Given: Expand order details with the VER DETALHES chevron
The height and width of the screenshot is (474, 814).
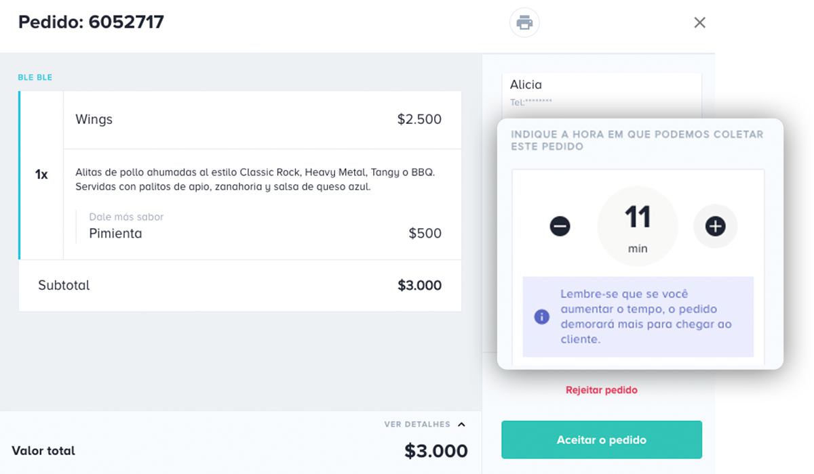Looking at the screenshot, I should coord(461,425).
